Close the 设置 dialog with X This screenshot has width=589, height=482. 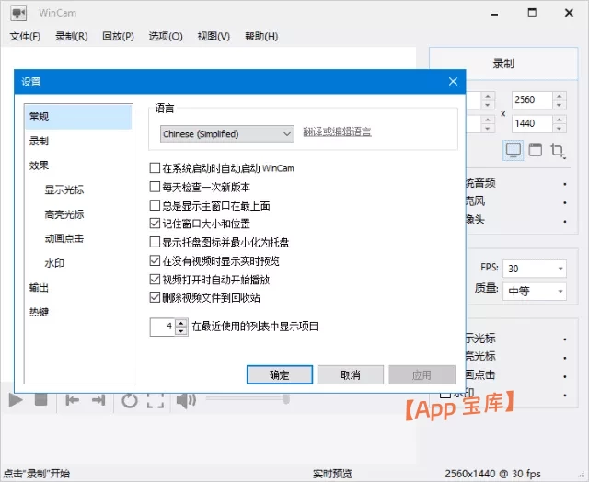453,82
